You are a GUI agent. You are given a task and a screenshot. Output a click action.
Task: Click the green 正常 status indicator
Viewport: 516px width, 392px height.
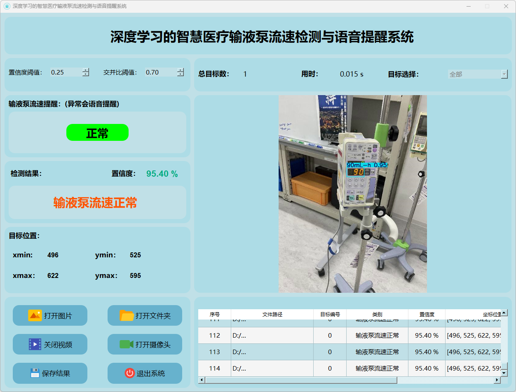pos(97,133)
